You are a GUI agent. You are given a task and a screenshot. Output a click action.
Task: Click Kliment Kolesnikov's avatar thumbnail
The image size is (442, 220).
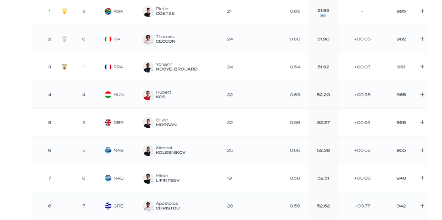[148, 150]
